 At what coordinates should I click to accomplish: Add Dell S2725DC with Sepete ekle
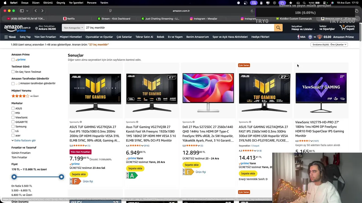pyautogui.click(x=191, y=165)
